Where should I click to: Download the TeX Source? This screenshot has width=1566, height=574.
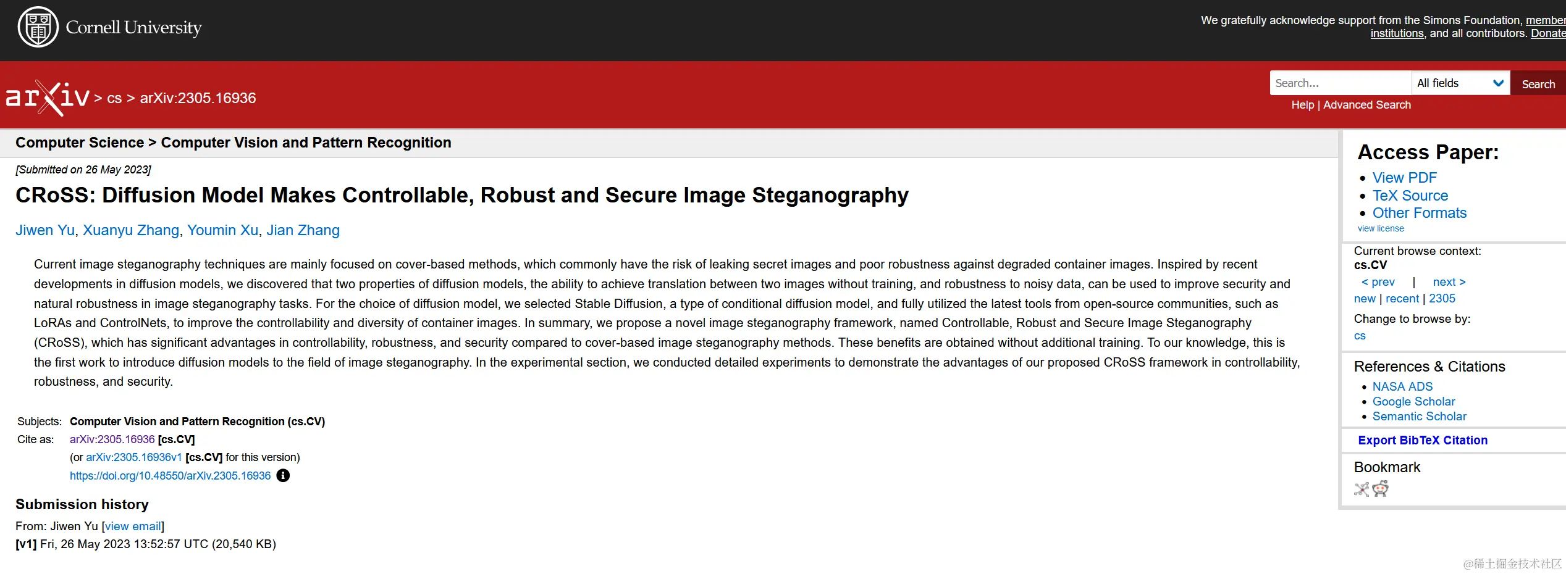pyautogui.click(x=1410, y=196)
